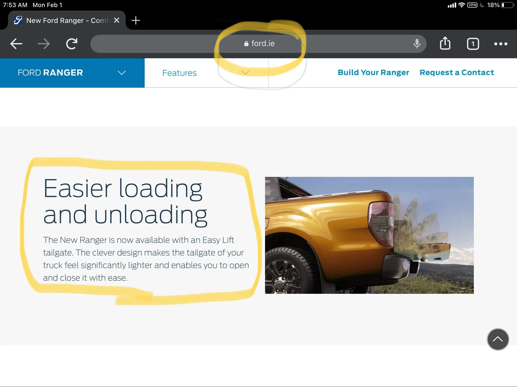This screenshot has width=517, height=387.
Task: Tap the lock icon beside ford.ie
Action: tap(246, 43)
